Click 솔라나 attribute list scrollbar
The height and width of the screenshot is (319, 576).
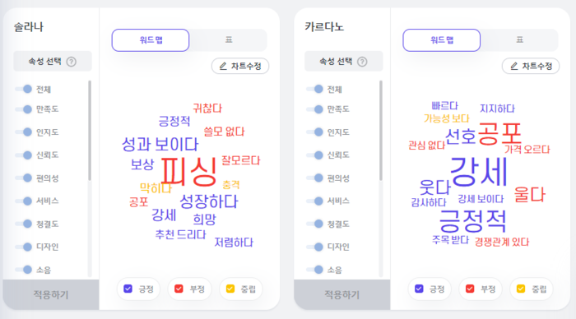point(90,131)
